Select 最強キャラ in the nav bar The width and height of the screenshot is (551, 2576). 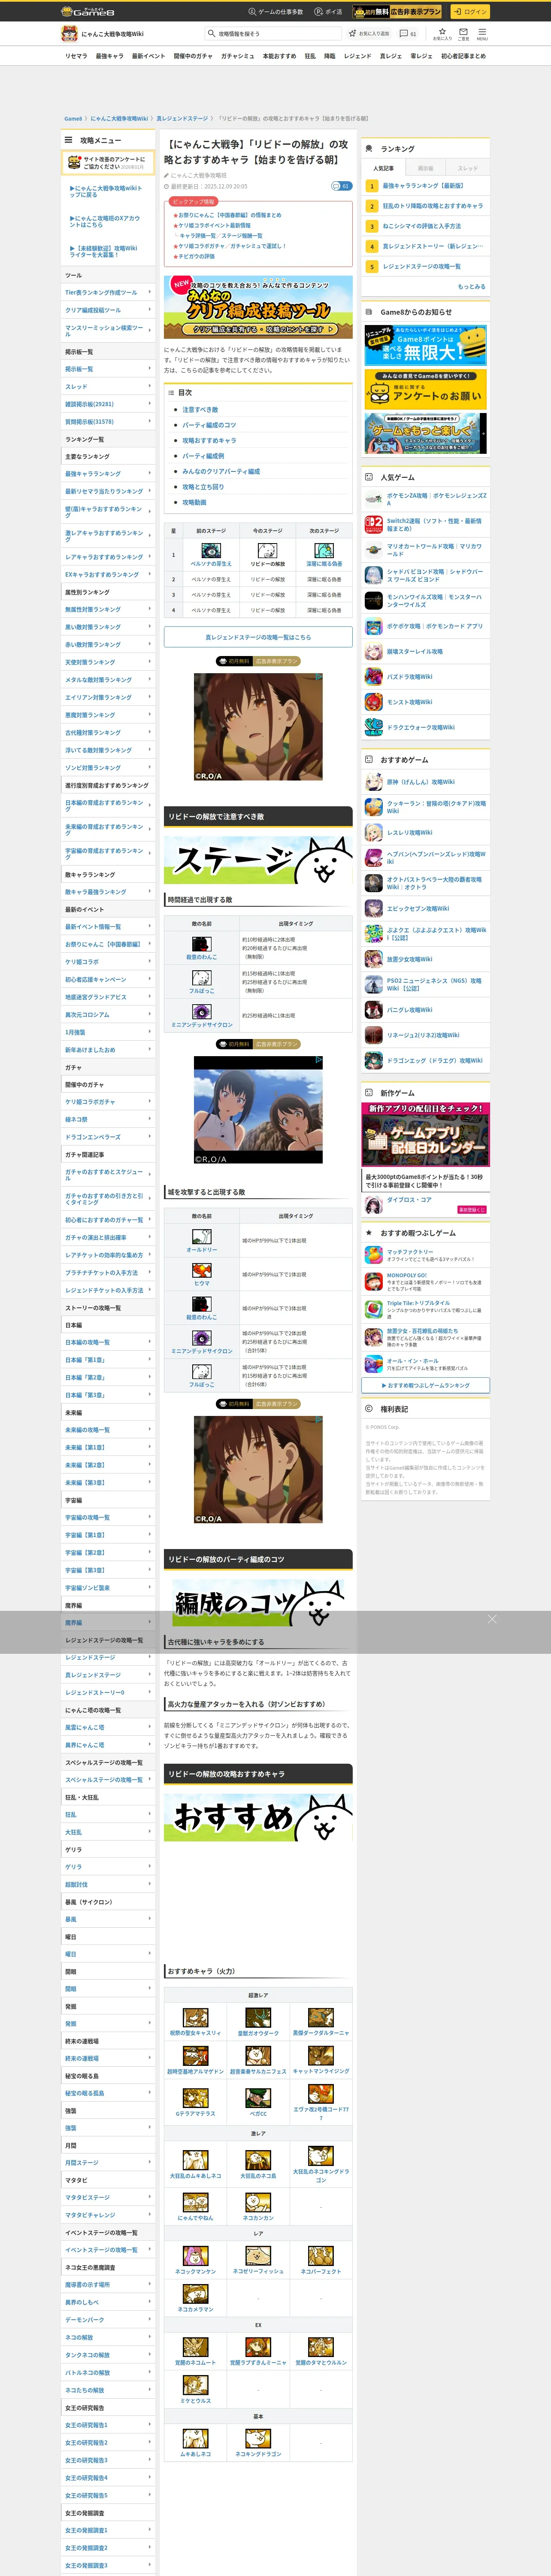point(109,56)
